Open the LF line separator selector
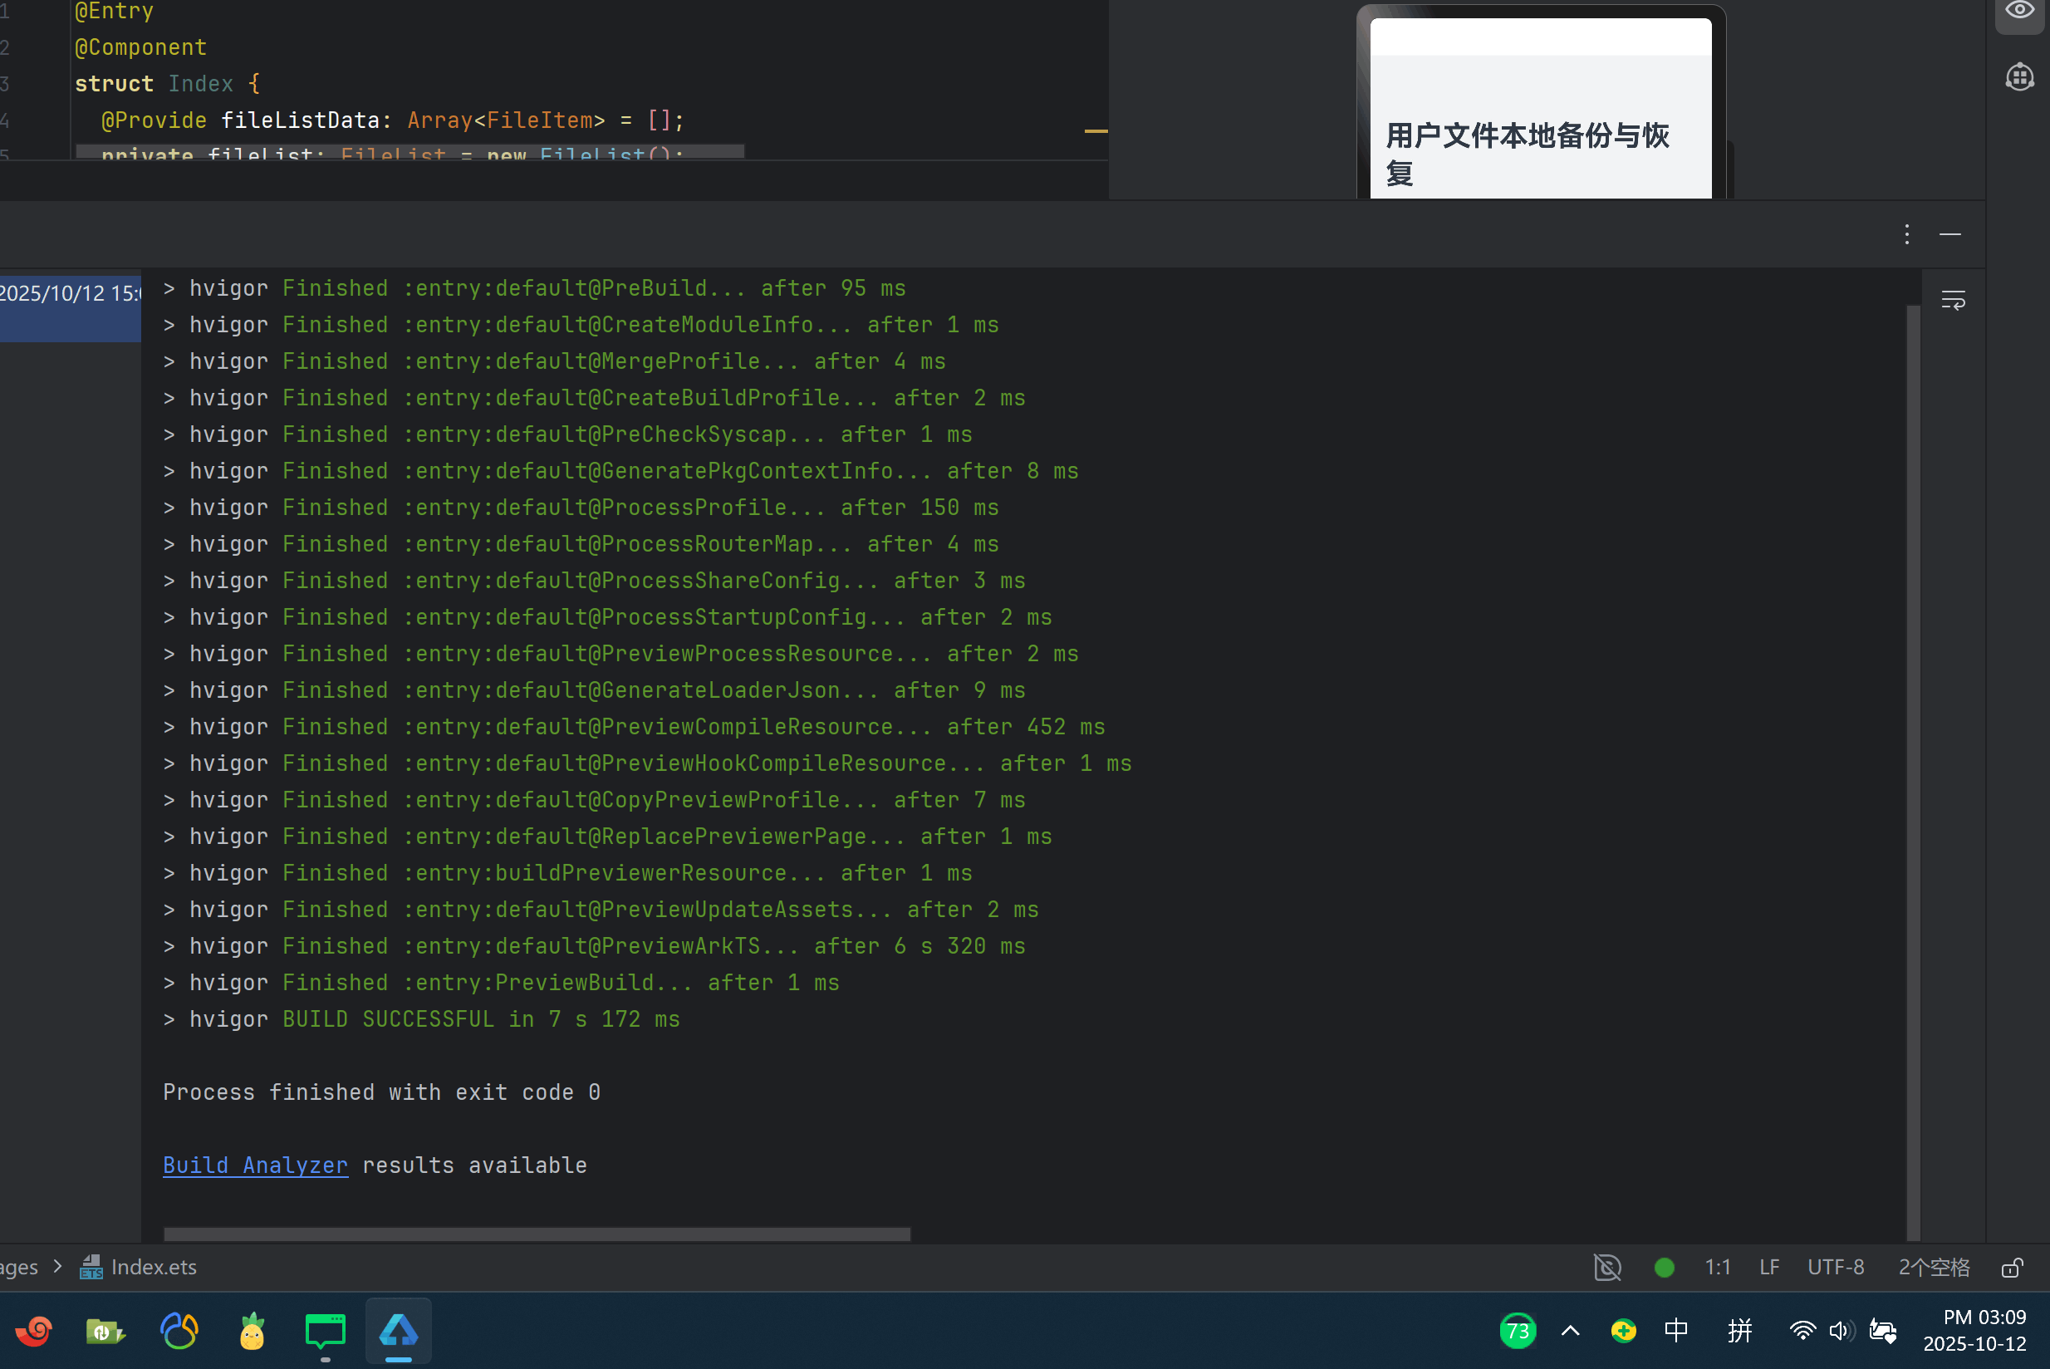Viewport: 2050px width, 1369px height. coord(1769,1267)
